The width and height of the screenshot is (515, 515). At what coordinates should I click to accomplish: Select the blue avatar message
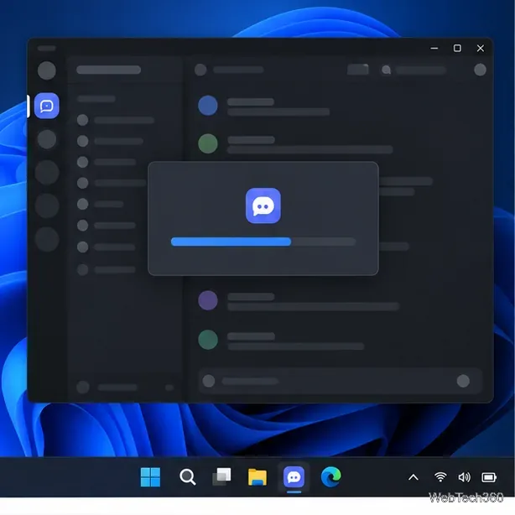207,106
